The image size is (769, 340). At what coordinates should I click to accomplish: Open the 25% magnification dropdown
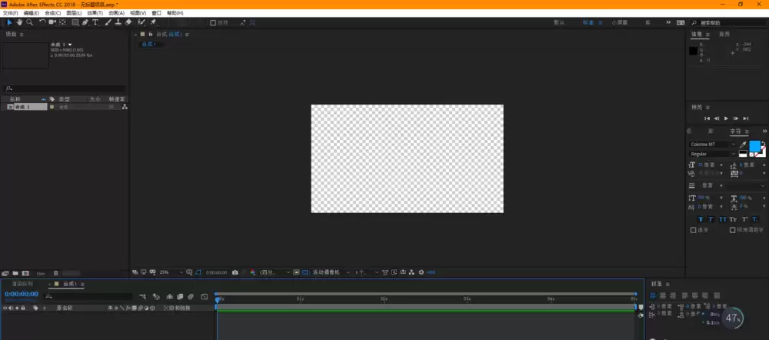tap(171, 272)
